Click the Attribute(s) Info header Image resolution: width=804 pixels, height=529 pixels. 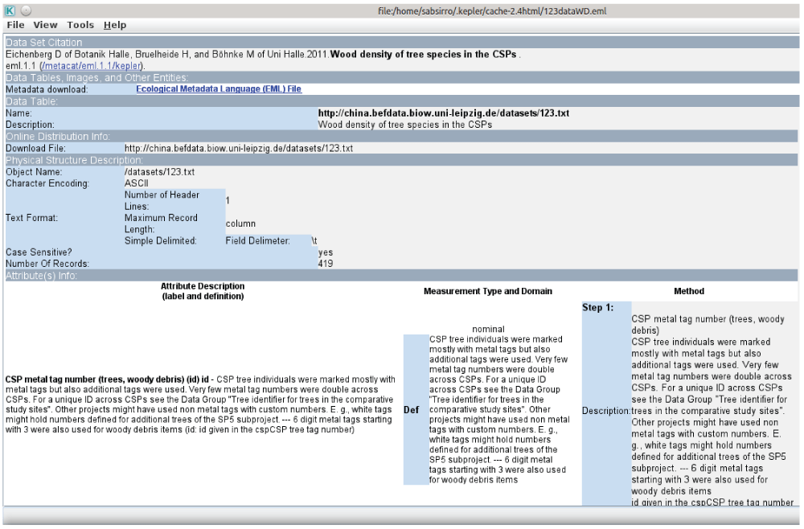pyautogui.click(x=401, y=276)
